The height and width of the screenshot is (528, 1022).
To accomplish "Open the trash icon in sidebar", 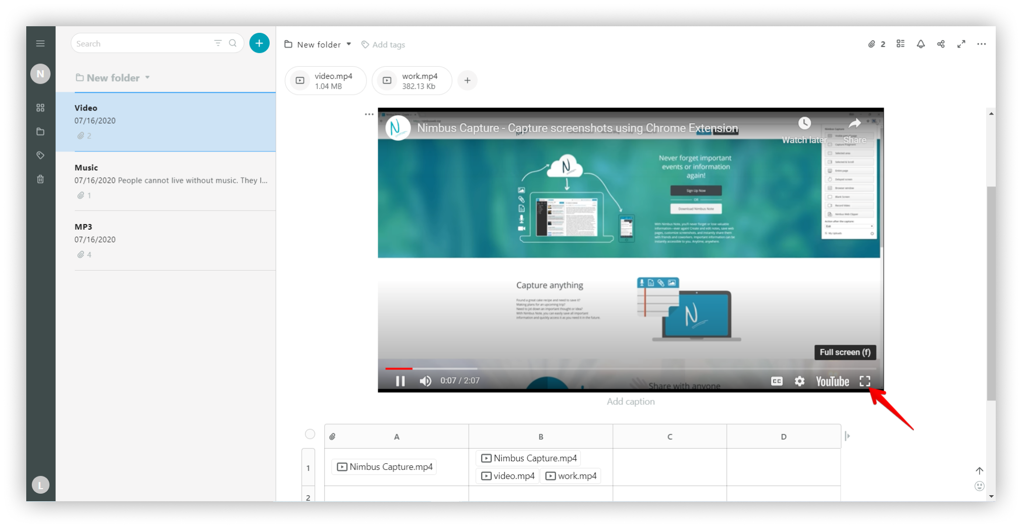I will point(40,179).
